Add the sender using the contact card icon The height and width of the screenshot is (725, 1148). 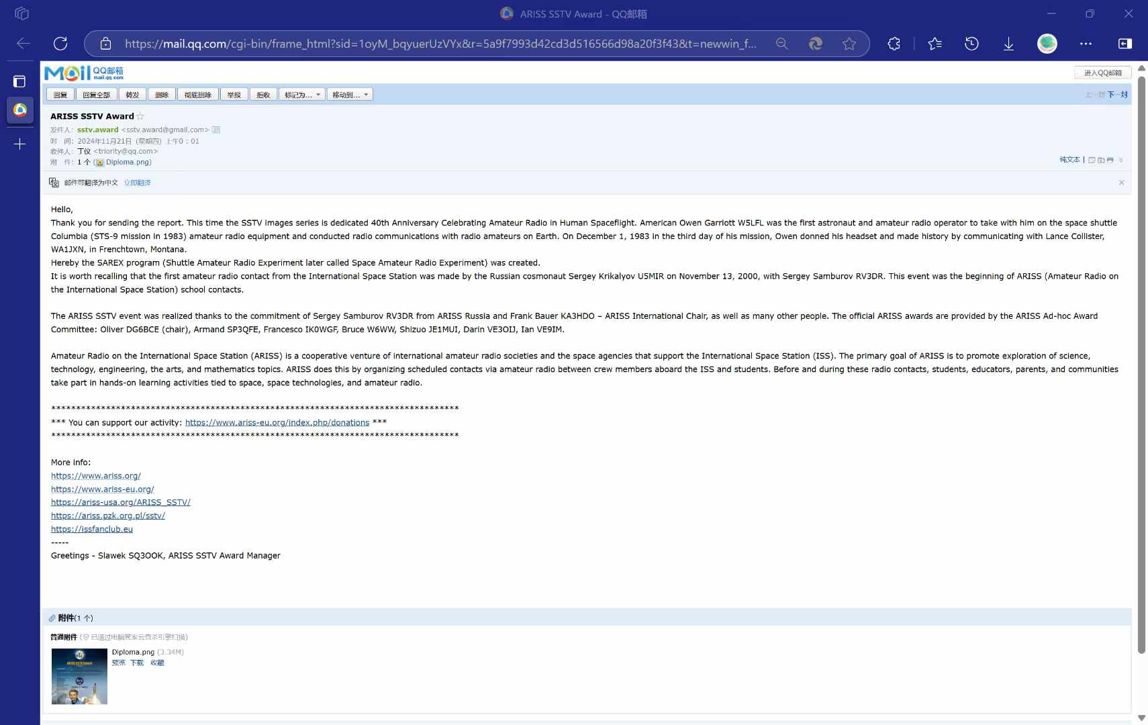(x=216, y=130)
